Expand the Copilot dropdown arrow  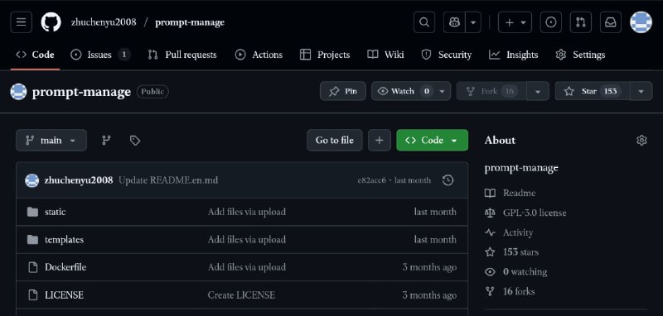[473, 22]
